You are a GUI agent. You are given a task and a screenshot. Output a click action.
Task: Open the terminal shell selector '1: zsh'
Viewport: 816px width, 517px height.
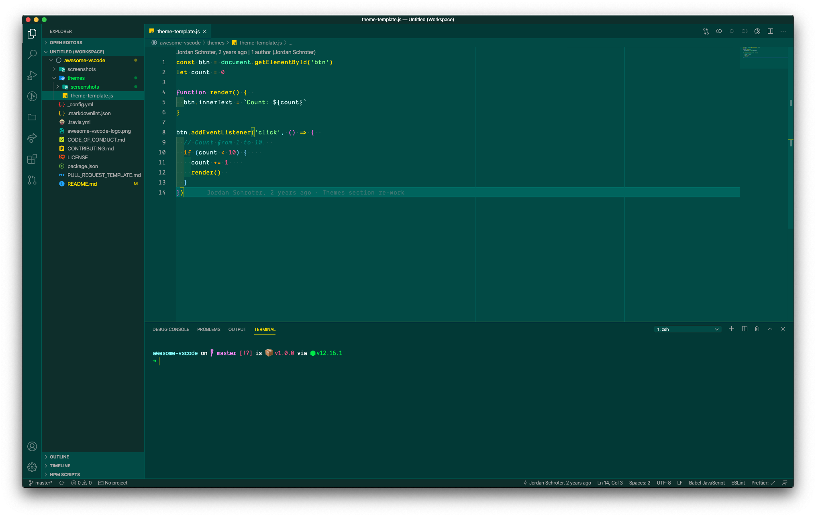coord(687,329)
